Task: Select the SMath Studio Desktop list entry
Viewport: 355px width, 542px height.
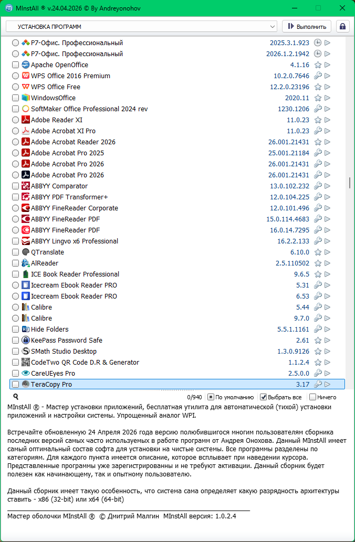Action: pyautogui.click(x=64, y=352)
